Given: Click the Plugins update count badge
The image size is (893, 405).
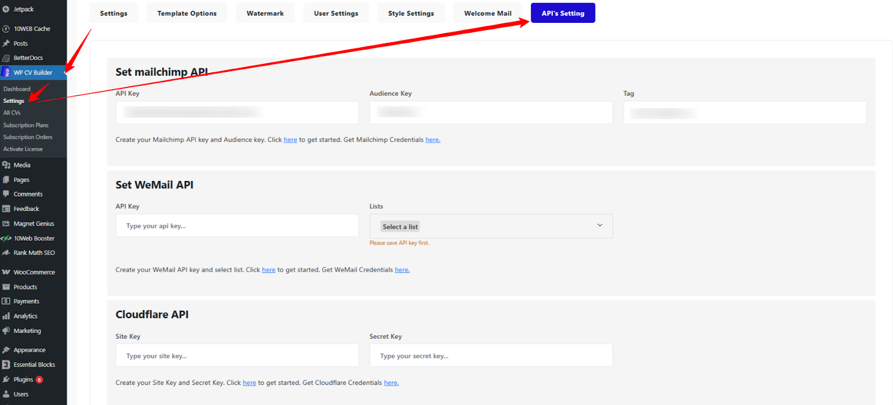Looking at the screenshot, I should [39, 380].
